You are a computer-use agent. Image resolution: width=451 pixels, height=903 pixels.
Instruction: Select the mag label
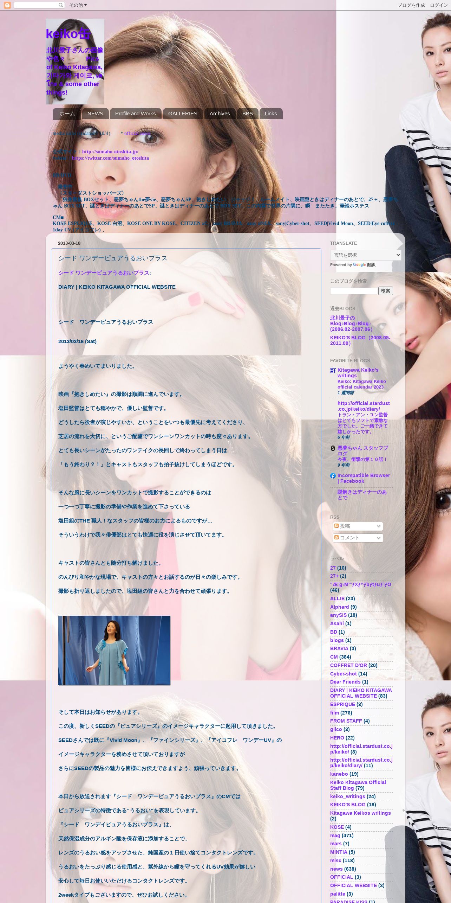[x=335, y=835]
